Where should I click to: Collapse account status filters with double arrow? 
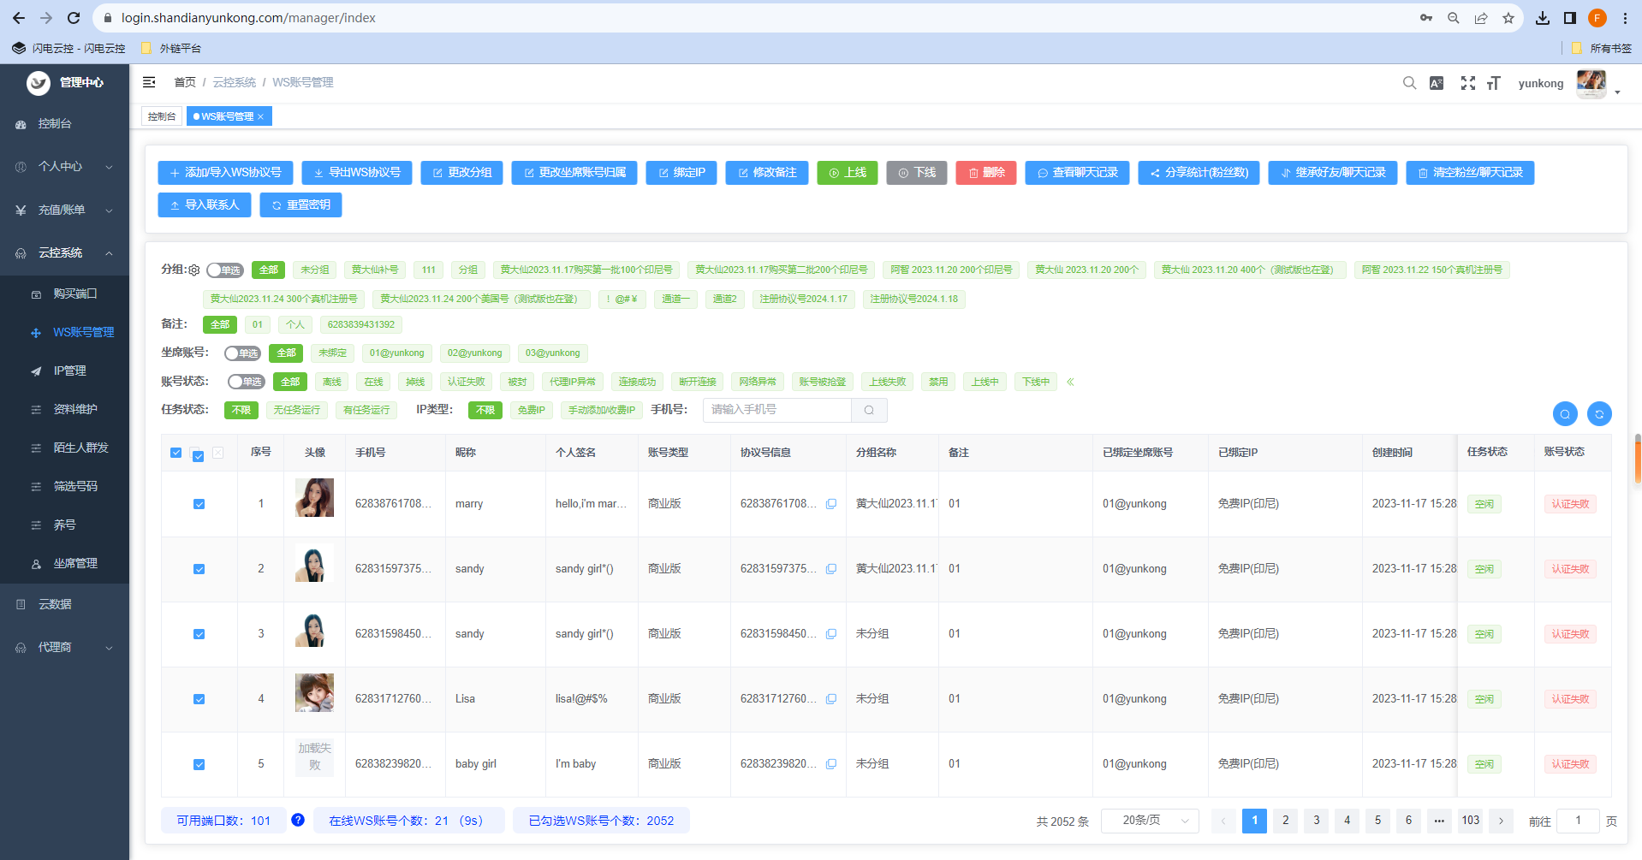click(1070, 382)
